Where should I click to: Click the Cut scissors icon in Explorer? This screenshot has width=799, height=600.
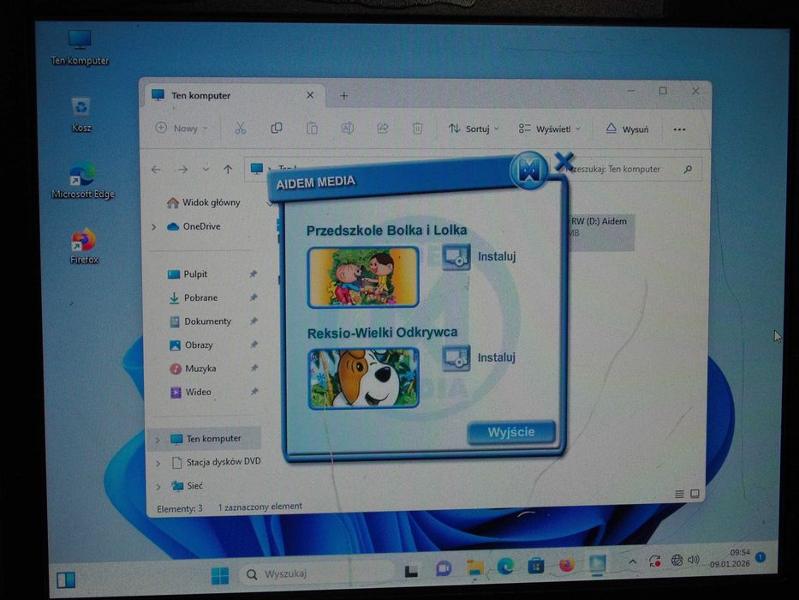pyautogui.click(x=241, y=128)
